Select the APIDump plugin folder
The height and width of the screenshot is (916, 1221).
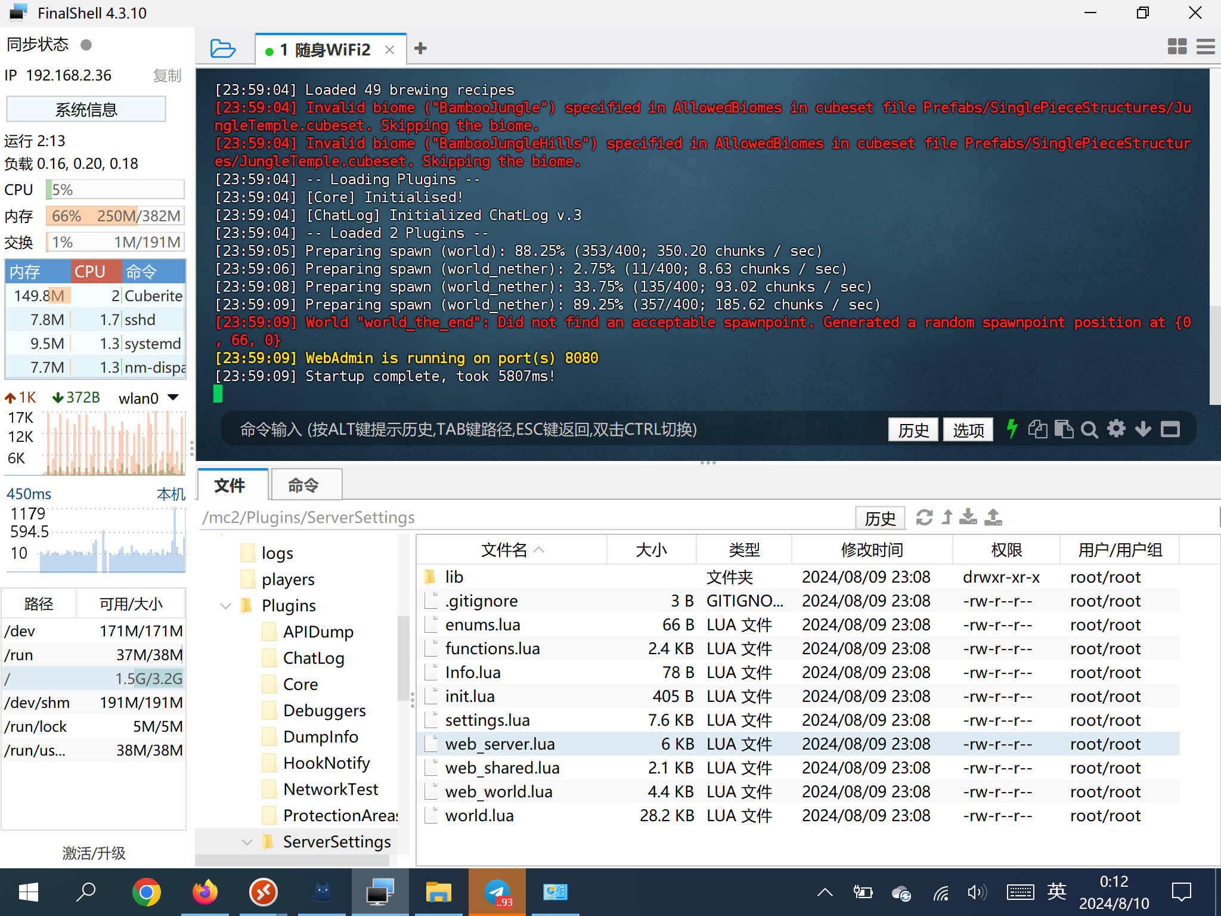(x=318, y=632)
